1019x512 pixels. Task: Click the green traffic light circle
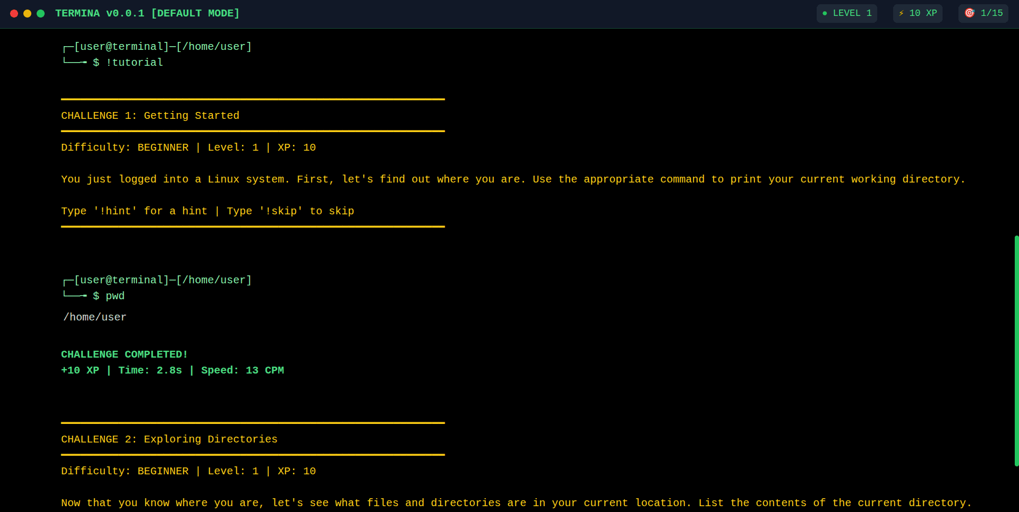click(x=40, y=14)
